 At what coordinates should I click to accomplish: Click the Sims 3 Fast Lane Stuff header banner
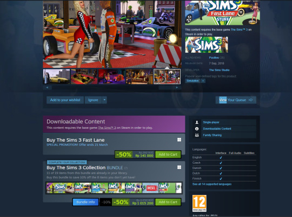coord(223,12)
